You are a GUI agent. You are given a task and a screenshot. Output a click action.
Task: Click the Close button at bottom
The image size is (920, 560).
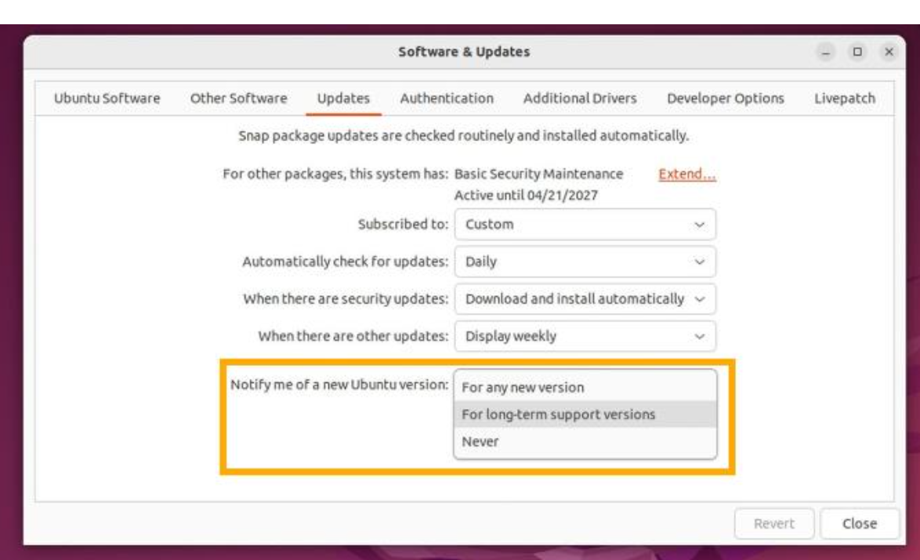[x=859, y=524]
